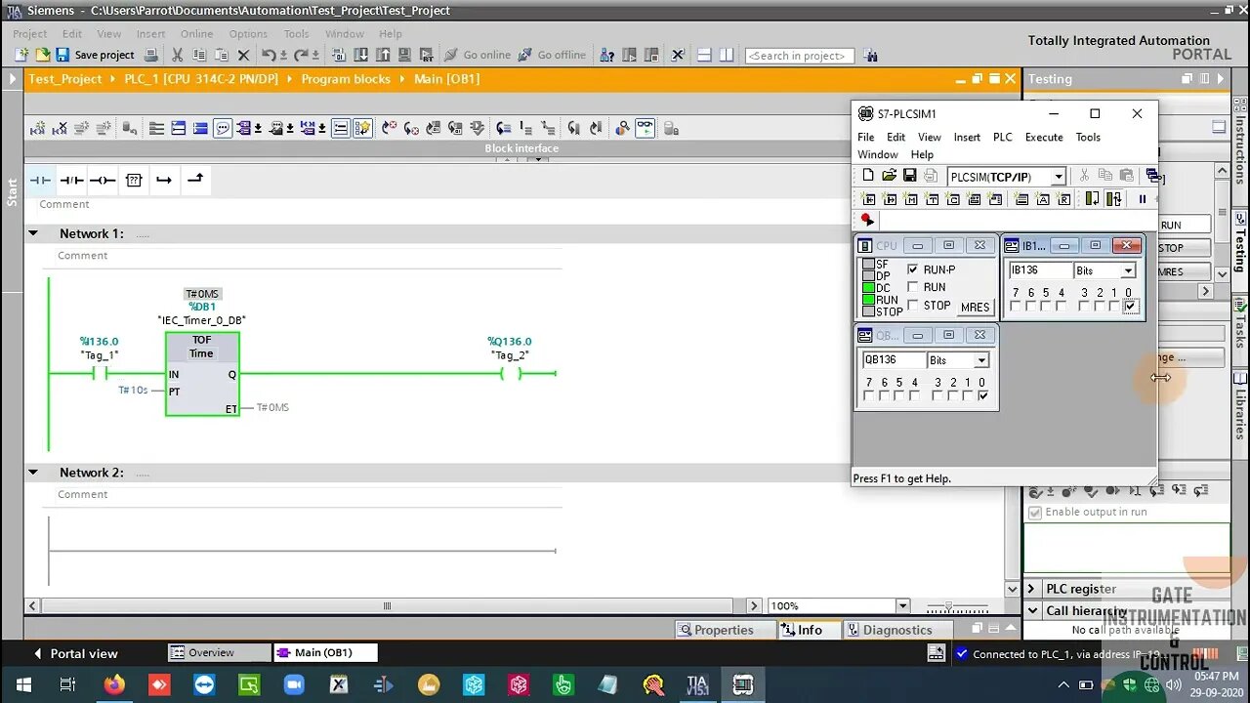Click PLC_1 in the breadcrumb path
Image resolution: width=1250 pixels, height=703 pixels.
point(200,79)
